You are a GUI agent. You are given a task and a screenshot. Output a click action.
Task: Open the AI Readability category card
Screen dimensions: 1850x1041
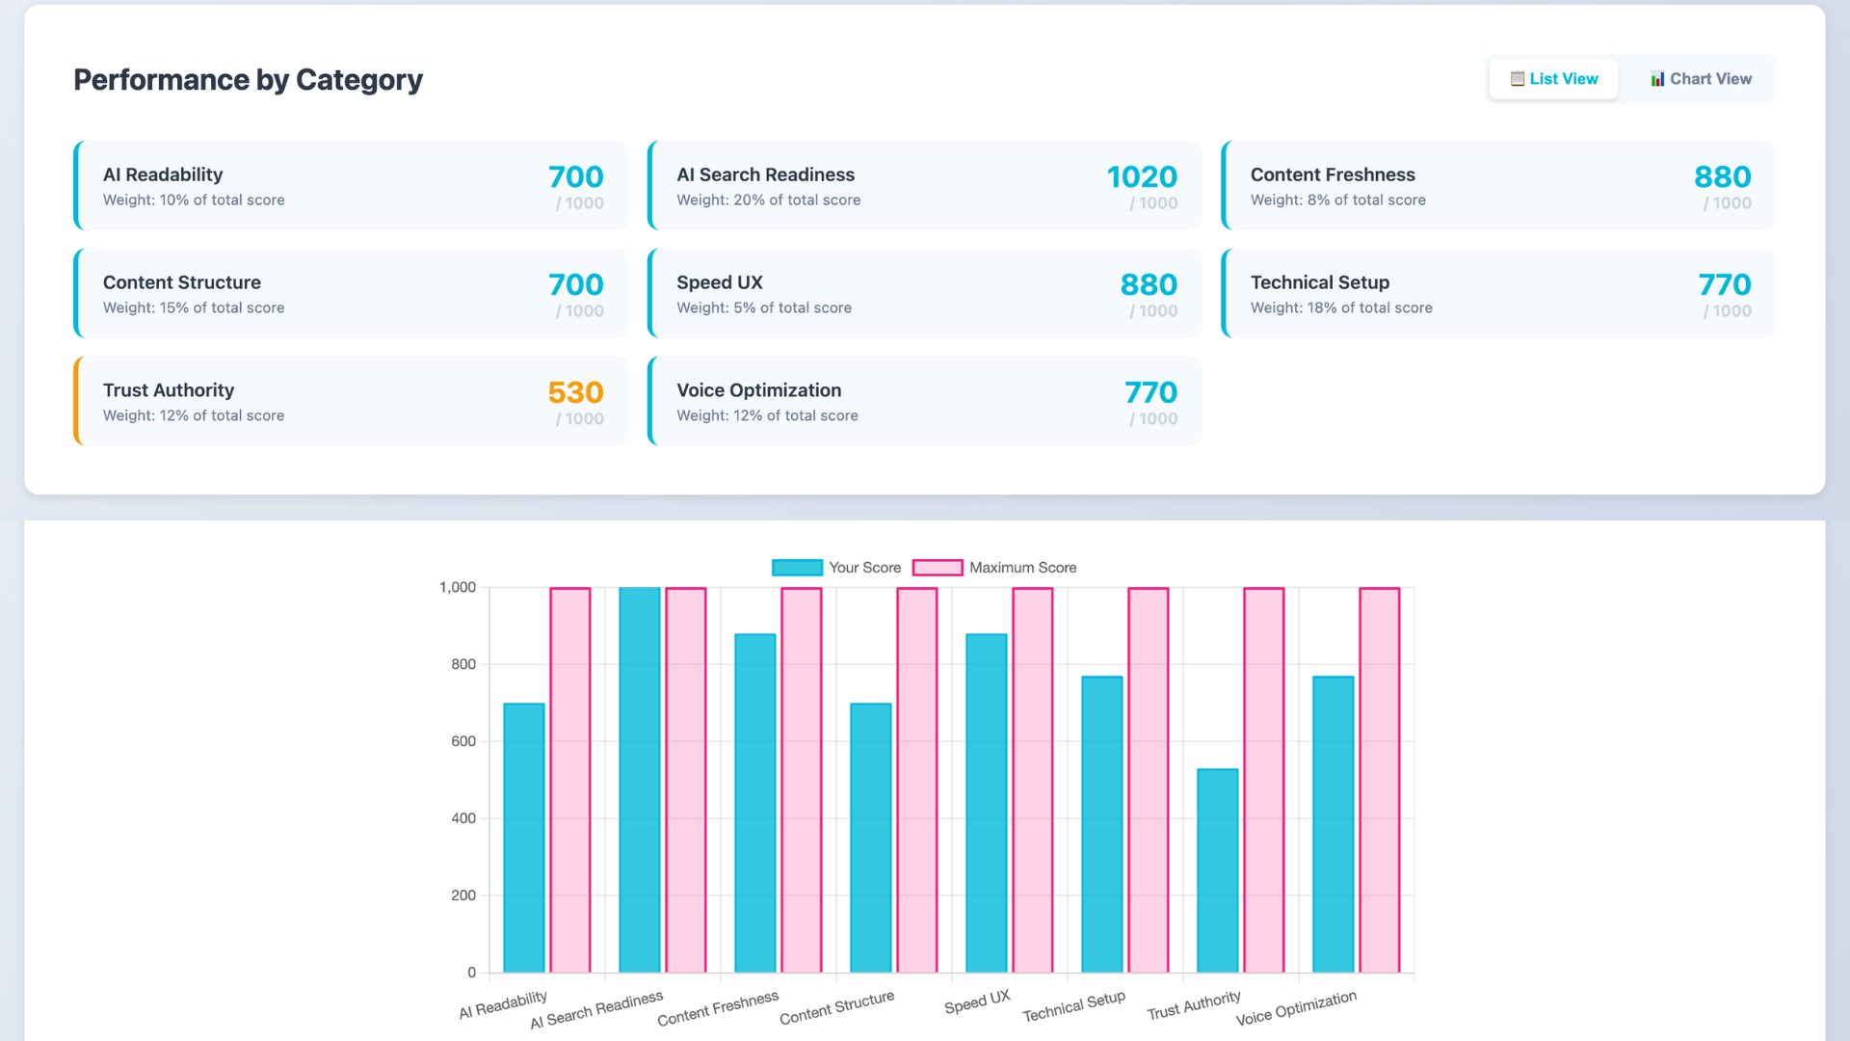351,185
